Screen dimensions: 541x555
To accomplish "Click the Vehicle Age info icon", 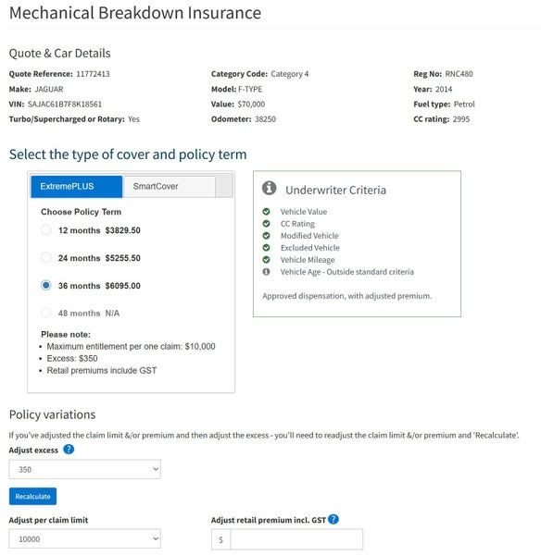I will 266,271.
